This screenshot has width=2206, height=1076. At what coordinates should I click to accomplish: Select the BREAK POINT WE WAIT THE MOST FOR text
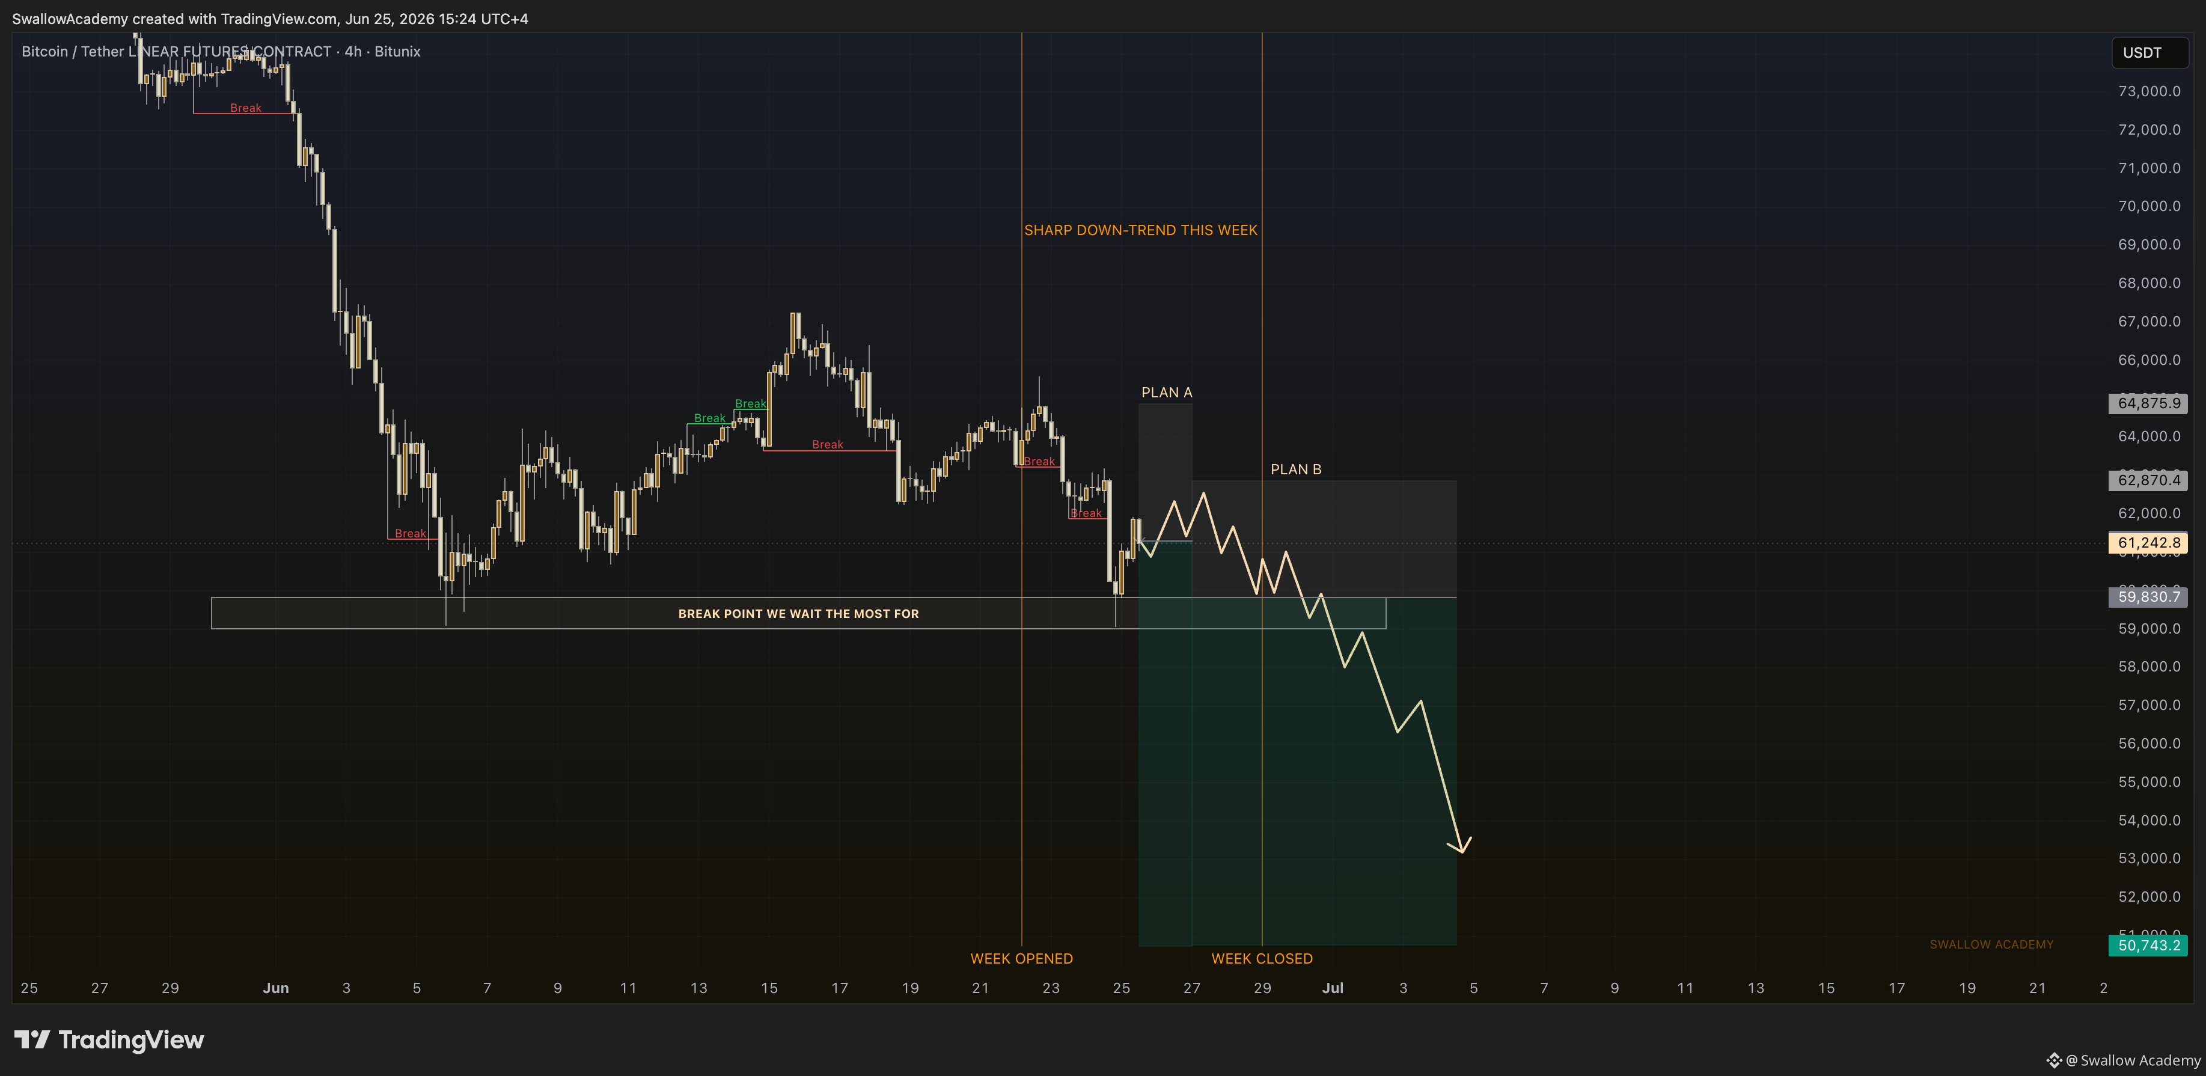pyautogui.click(x=798, y=614)
